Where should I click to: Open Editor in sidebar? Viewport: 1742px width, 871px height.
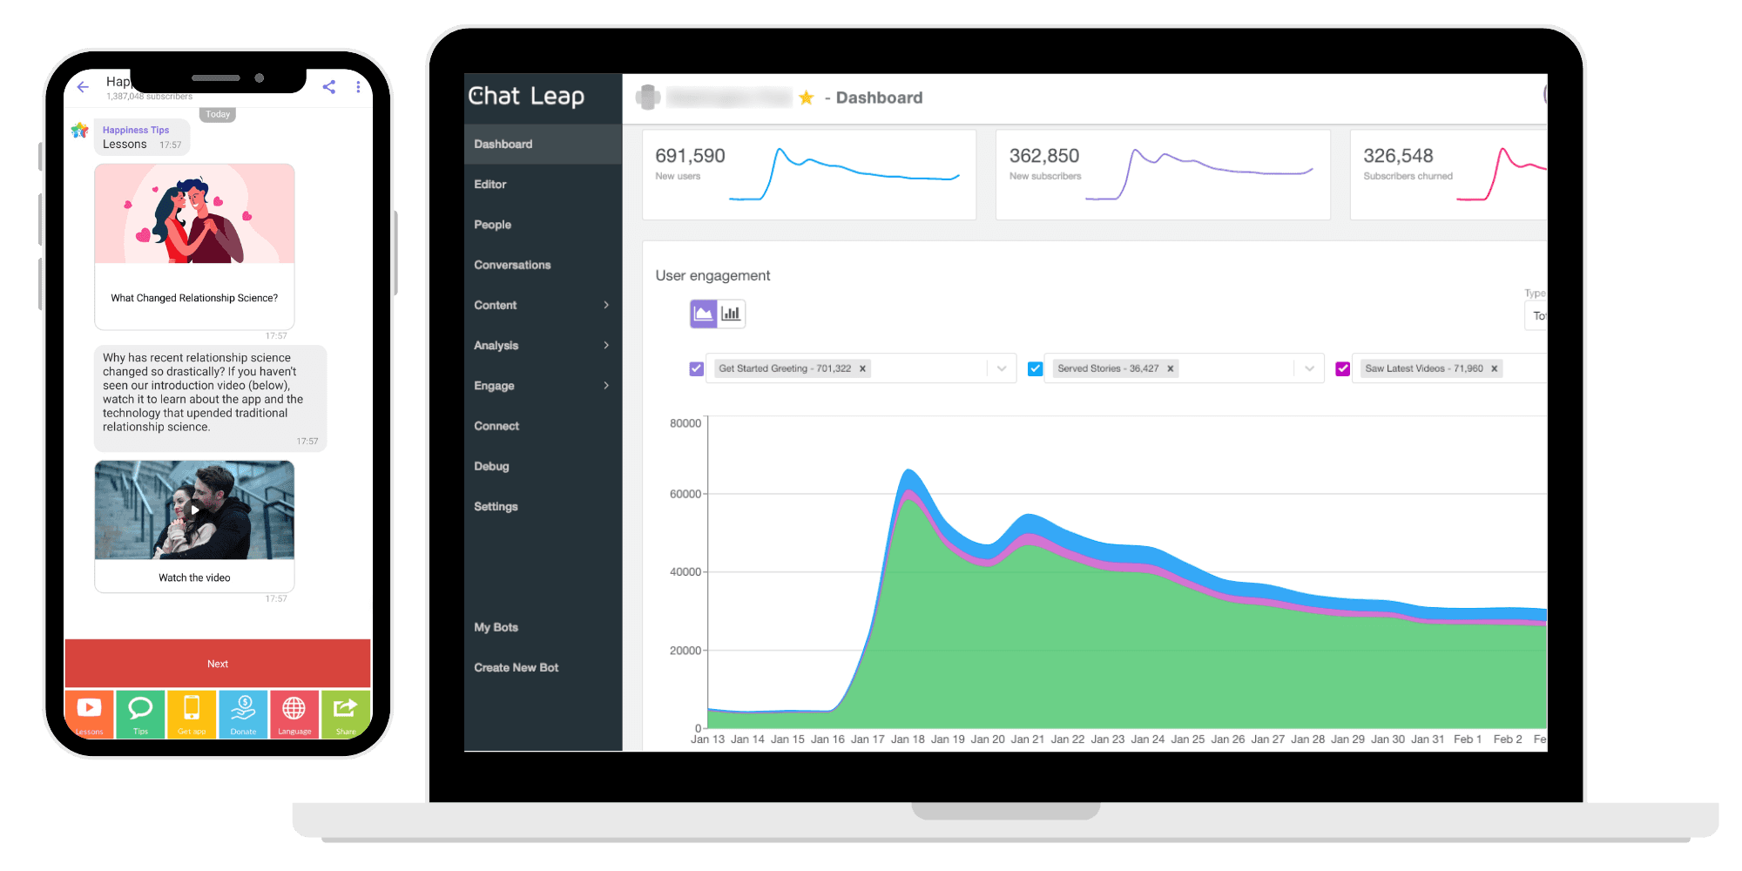pos(543,184)
